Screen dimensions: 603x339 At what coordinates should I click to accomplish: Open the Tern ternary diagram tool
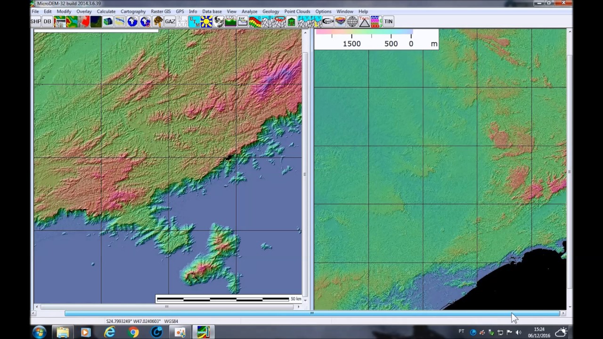tap(364, 21)
